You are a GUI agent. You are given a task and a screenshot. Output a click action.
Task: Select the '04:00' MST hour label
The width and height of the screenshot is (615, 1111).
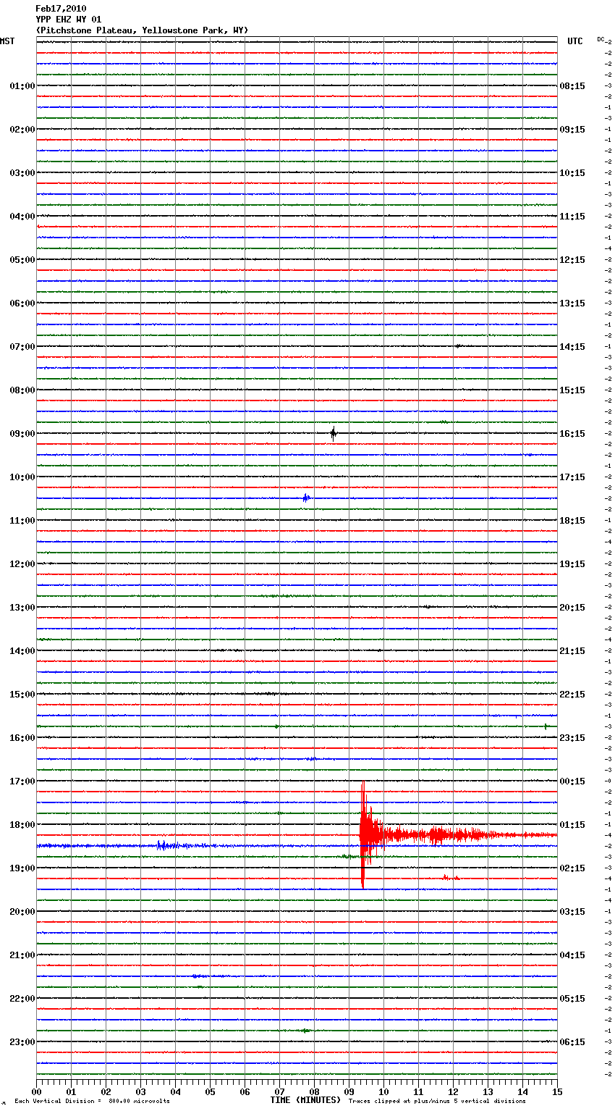point(22,217)
